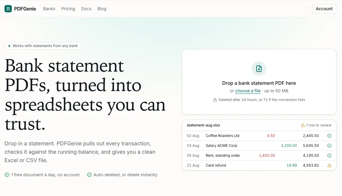The height and width of the screenshot is (196, 342).
Task: Select the 'Coffee Roasters Ltd' cell
Action: (x=223, y=136)
